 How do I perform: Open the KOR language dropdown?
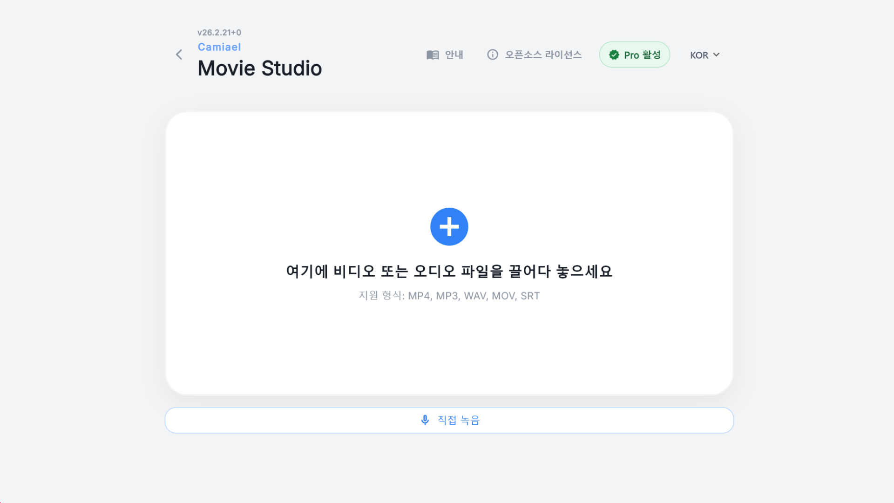(x=704, y=55)
